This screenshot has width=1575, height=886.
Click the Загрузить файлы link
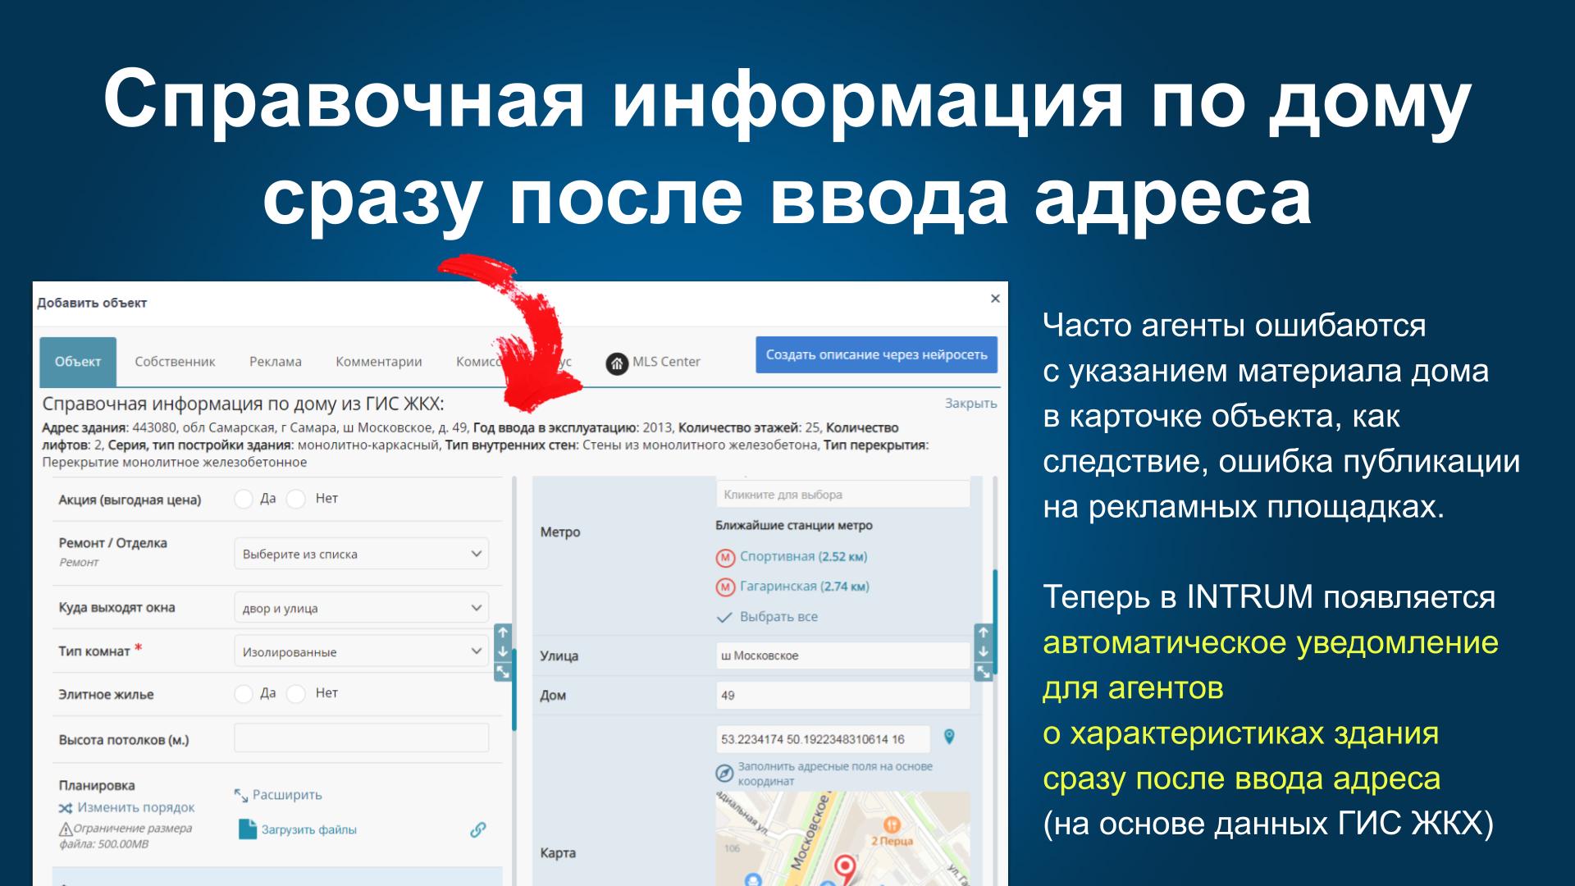click(309, 830)
